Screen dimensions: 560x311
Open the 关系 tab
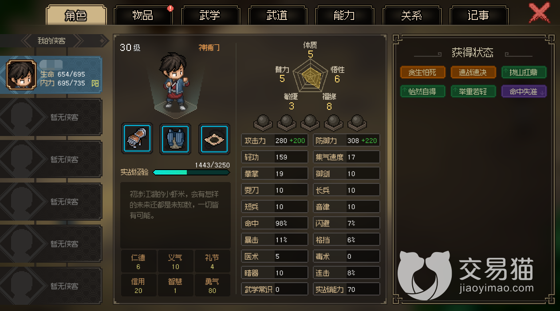(x=411, y=16)
